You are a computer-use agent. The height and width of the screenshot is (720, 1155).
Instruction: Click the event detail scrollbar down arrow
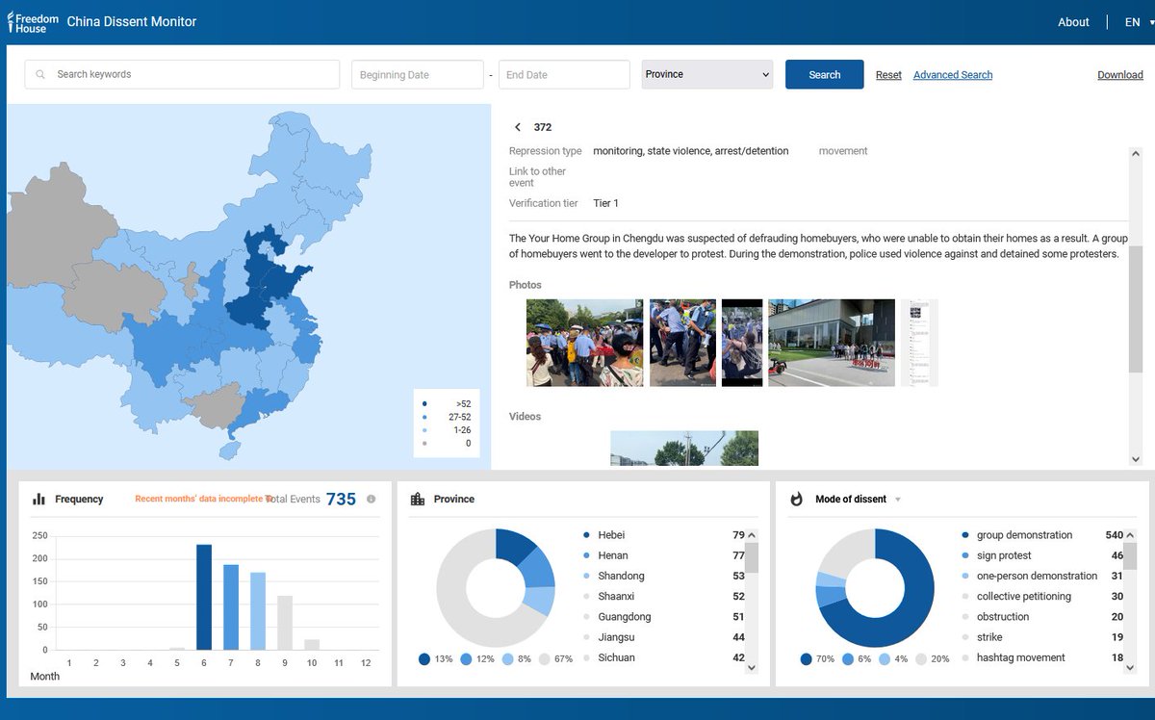point(1136,459)
